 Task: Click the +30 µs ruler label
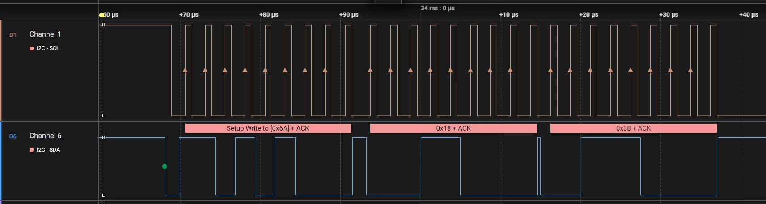pyautogui.click(x=669, y=15)
